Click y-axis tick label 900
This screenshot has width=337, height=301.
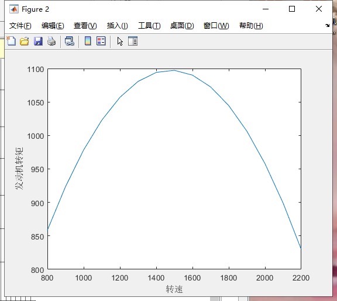coord(37,203)
